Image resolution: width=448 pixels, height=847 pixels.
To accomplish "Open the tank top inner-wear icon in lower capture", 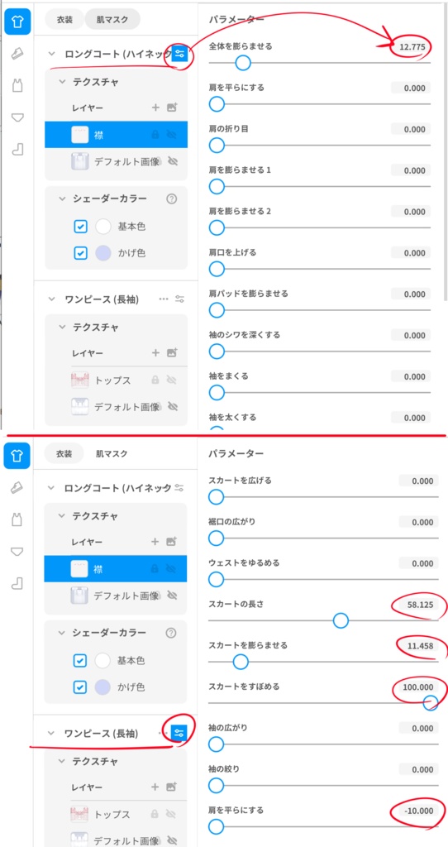I will (x=17, y=519).
